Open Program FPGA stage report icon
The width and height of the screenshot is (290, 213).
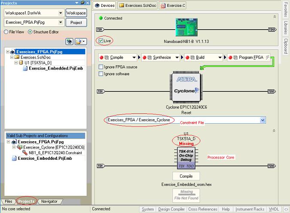tap(236, 58)
